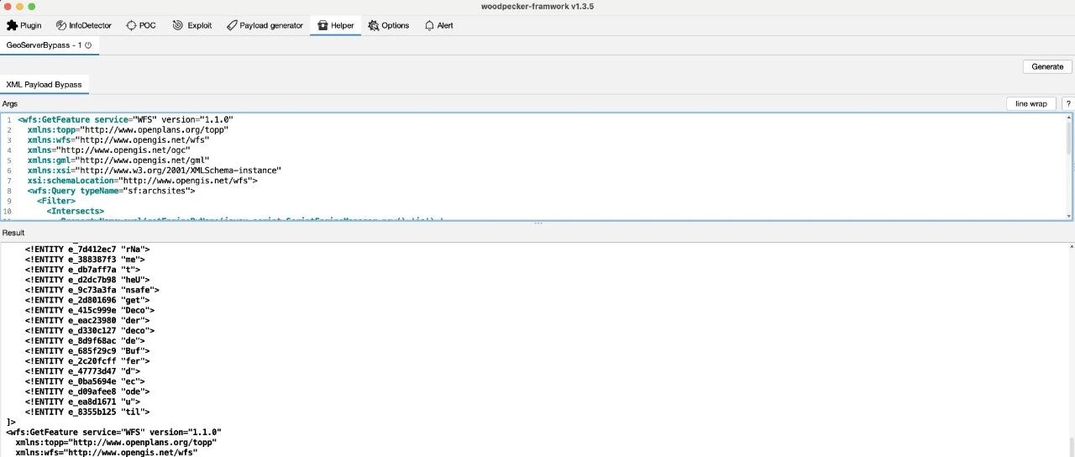
Task: Switch to the InfoDetector tab
Action: click(82, 25)
